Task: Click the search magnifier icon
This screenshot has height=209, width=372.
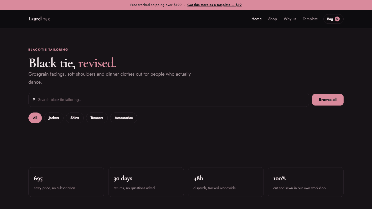Action: pos(34,100)
